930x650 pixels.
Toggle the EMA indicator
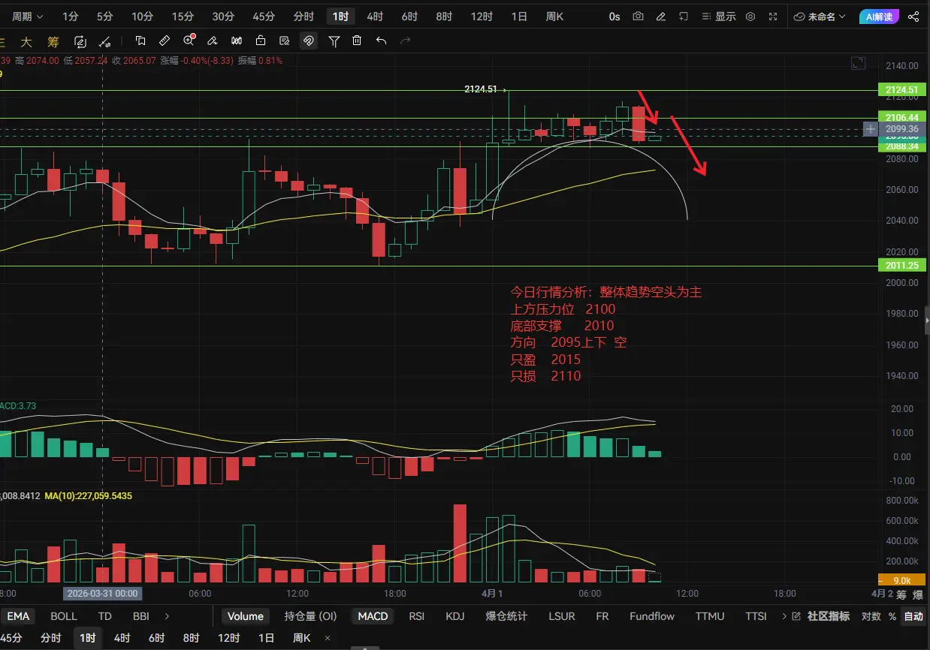coord(18,616)
